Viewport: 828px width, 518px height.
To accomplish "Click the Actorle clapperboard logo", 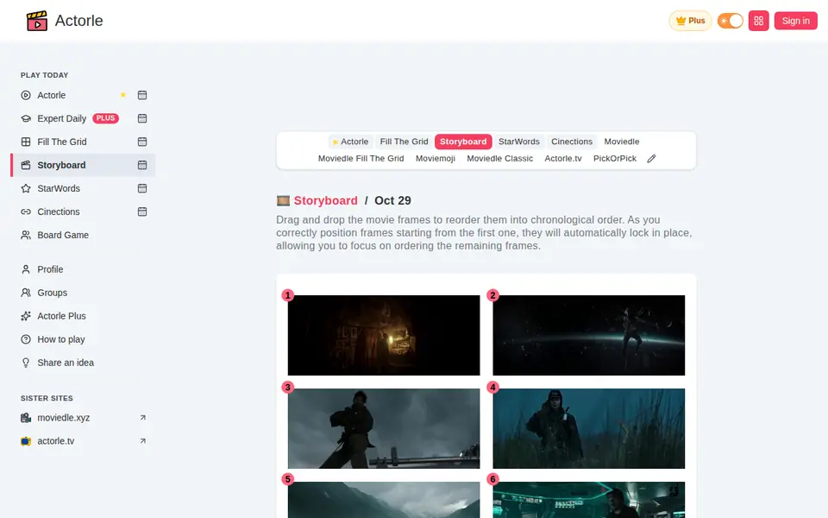I will (x=37, y=21).
